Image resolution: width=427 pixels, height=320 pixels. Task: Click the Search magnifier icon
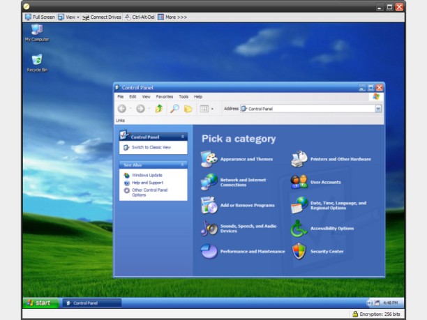pyautogui.click(x=174, y=109)
